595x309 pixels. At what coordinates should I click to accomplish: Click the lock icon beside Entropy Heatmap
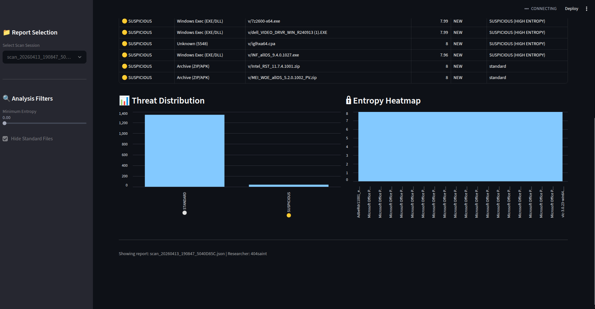coord(348,100)
